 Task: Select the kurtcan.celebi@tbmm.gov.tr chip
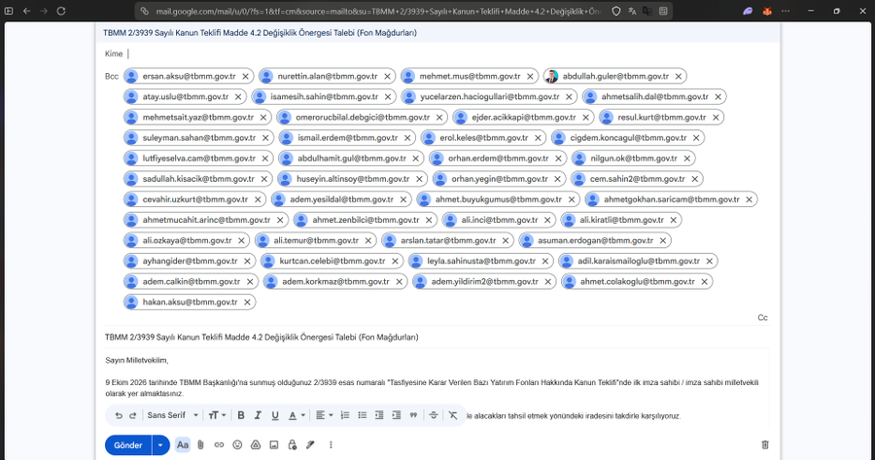point(332,262)
